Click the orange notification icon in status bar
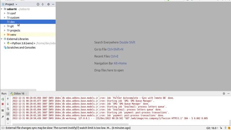Viewport: 231px width, 130px height. pos(229,128)
